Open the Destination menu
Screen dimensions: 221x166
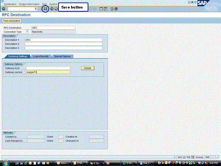[10, 4]
